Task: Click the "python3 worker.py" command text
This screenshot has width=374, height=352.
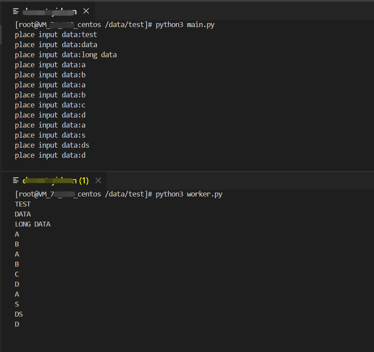Action: [x=189, y=194]
